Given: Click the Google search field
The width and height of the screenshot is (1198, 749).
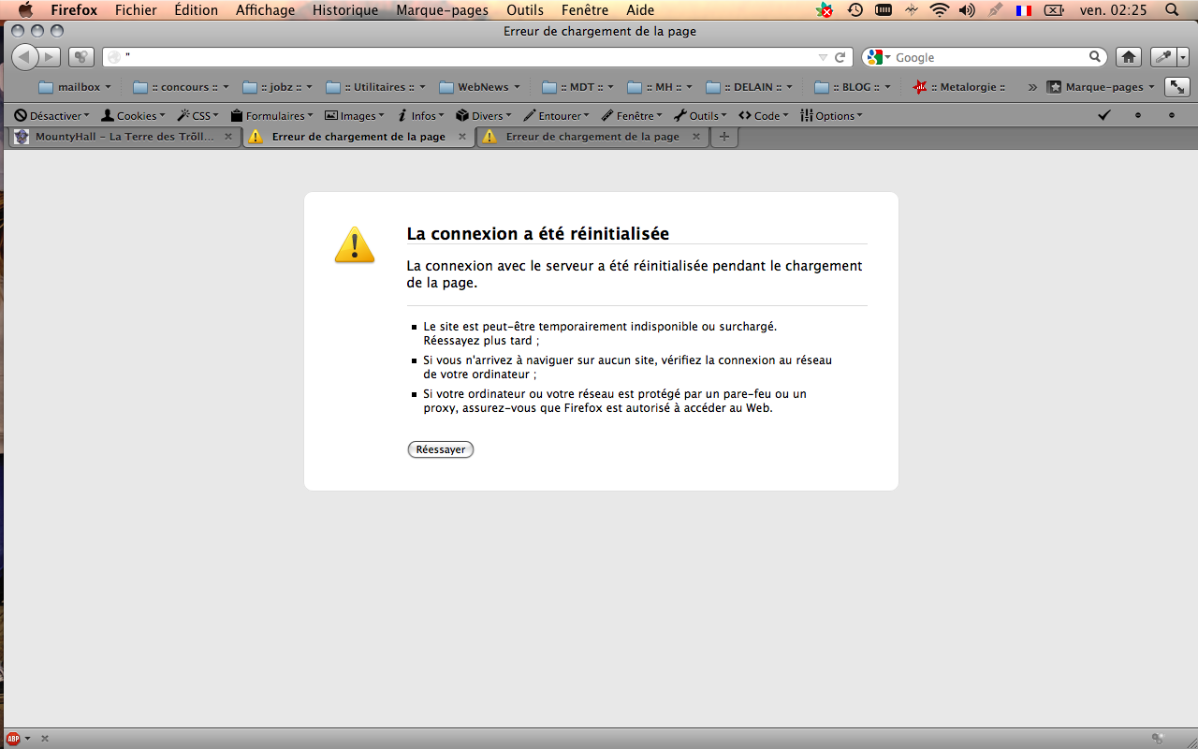Looking at the screenshot, I should tap(988, 57).
